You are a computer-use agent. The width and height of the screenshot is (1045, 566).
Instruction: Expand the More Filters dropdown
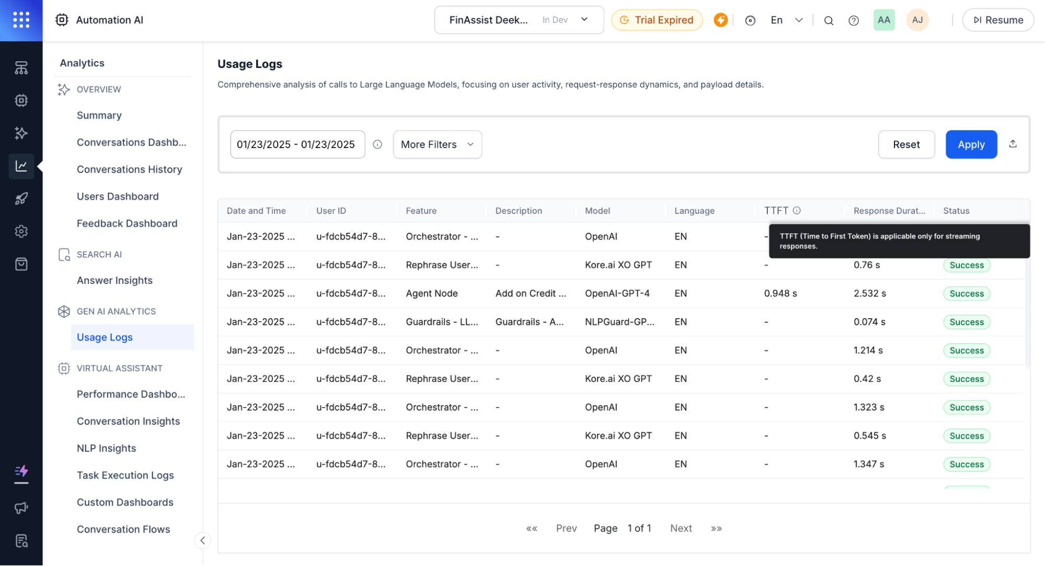click(x=437, y=144)
